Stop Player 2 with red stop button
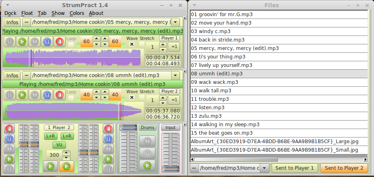374x177 pixels. pos(59,95)
